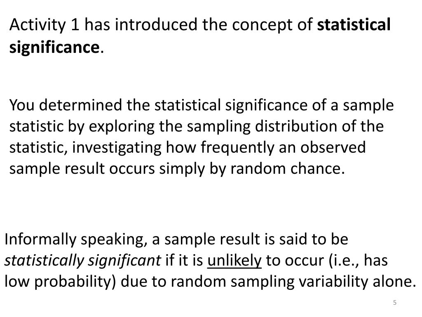Click the phrase "investigating how frequently"
This screenshot has height=317, width=422.
tap(173, 148)
